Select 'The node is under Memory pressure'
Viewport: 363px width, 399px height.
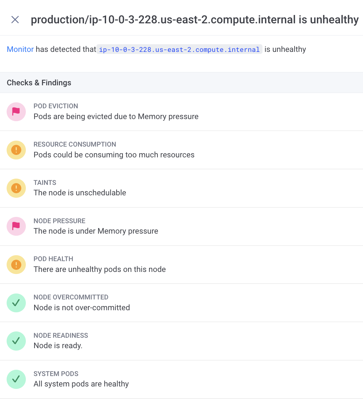coord(96,231)
